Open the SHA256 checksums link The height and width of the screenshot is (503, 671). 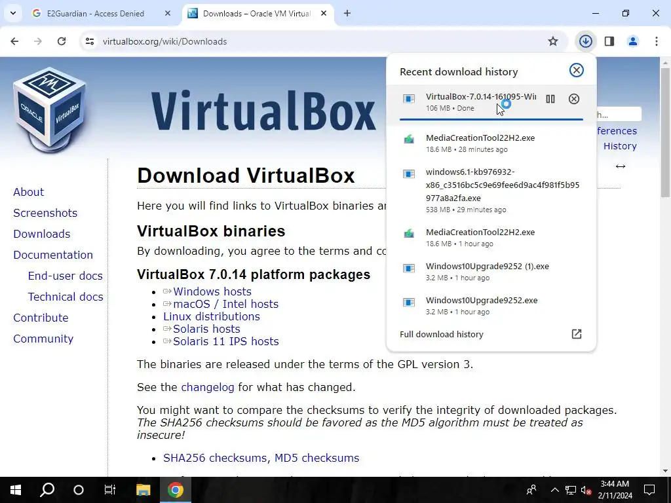pyautogui.click(x=215, y=458)
